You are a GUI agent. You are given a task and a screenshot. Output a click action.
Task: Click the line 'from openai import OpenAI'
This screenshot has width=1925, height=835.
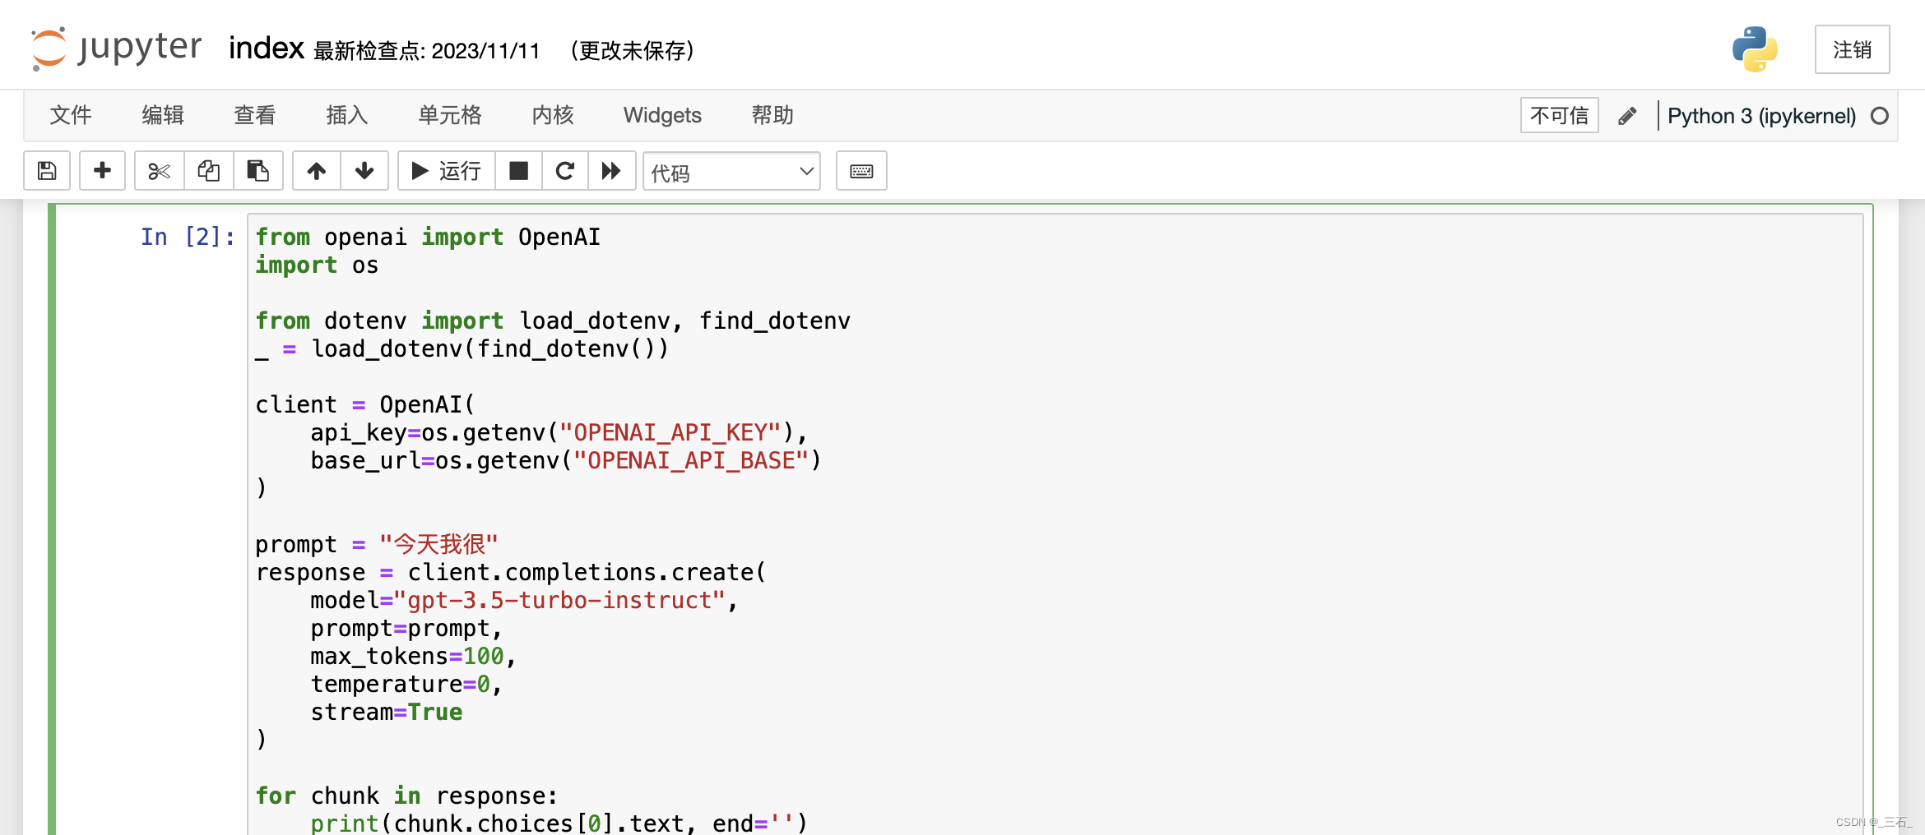pos(428,237)
